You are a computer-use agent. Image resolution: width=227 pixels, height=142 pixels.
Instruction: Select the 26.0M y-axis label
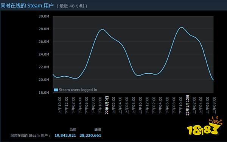point(44,42)
